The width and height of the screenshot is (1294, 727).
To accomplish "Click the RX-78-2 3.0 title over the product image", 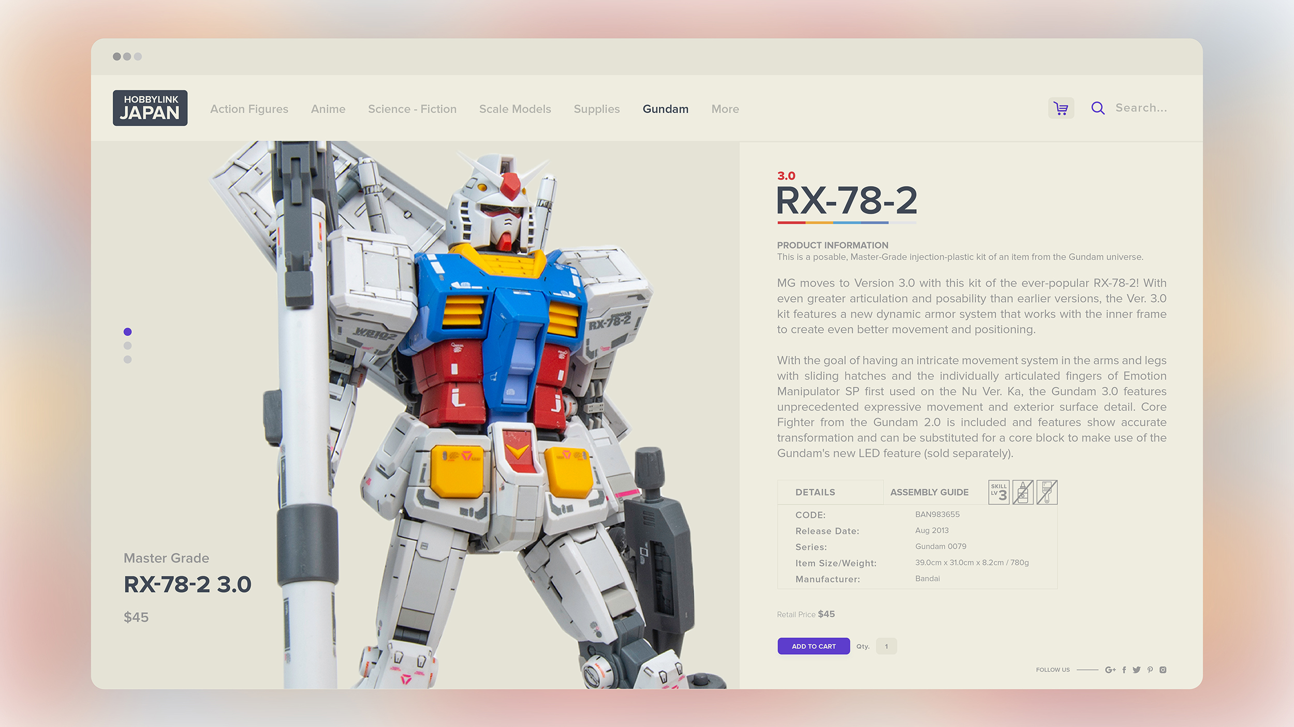I will pos(187,585).
